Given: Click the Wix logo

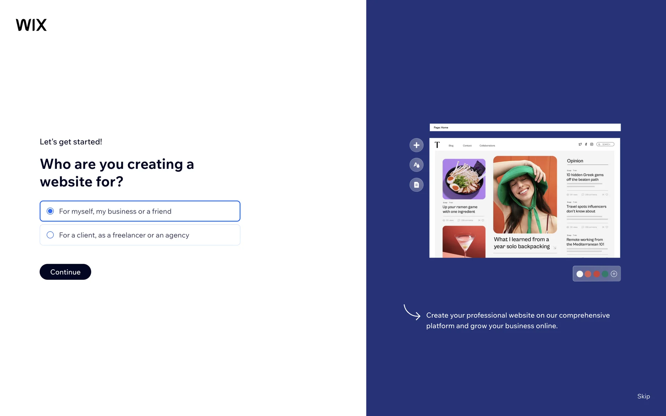Looking at the screenshot, I should coord(31,25).
